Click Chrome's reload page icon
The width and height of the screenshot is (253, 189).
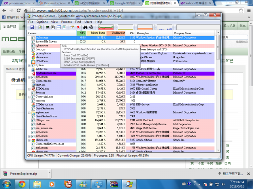19,11
